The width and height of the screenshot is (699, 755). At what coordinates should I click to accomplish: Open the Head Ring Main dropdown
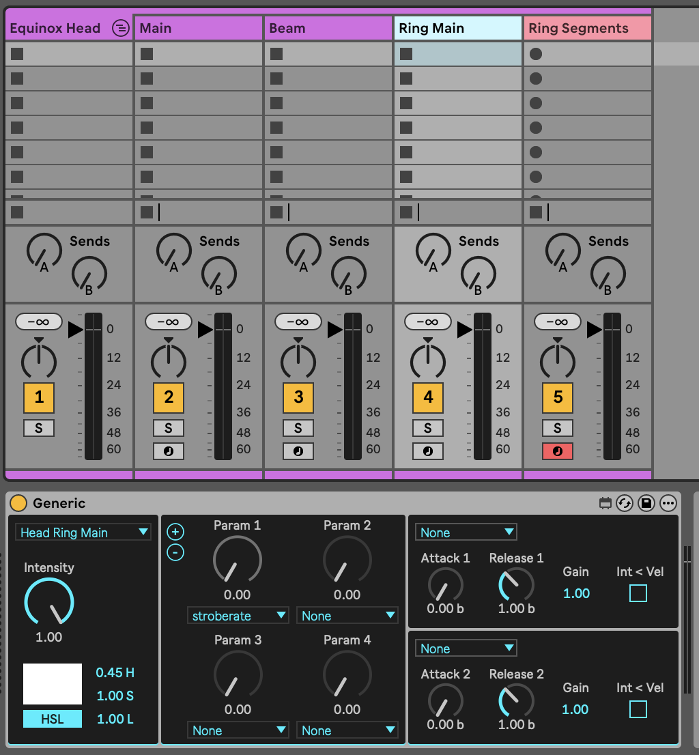coord(83,532)
